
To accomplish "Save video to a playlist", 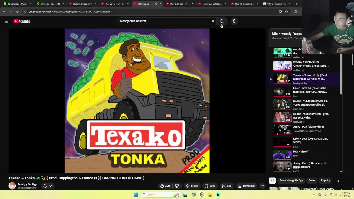I will coord(210,186).
